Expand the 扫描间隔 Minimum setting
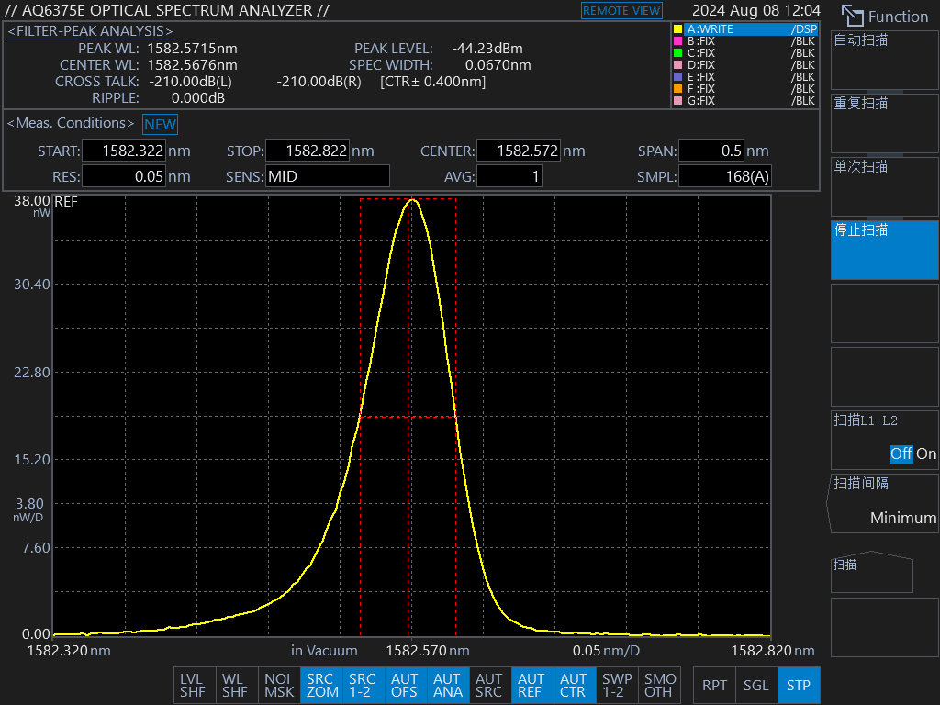The width and height of the screenshot is (940, 705). coord(885,503)
